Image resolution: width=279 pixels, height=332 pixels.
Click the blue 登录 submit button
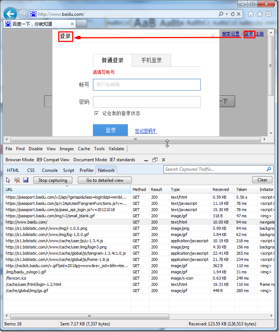[110, 130]
